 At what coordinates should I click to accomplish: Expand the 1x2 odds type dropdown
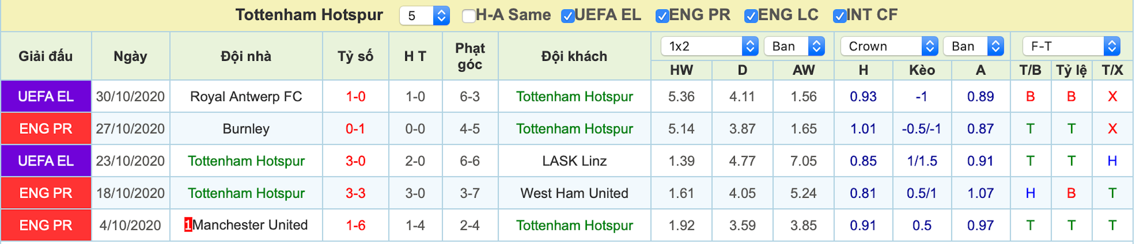709,46
